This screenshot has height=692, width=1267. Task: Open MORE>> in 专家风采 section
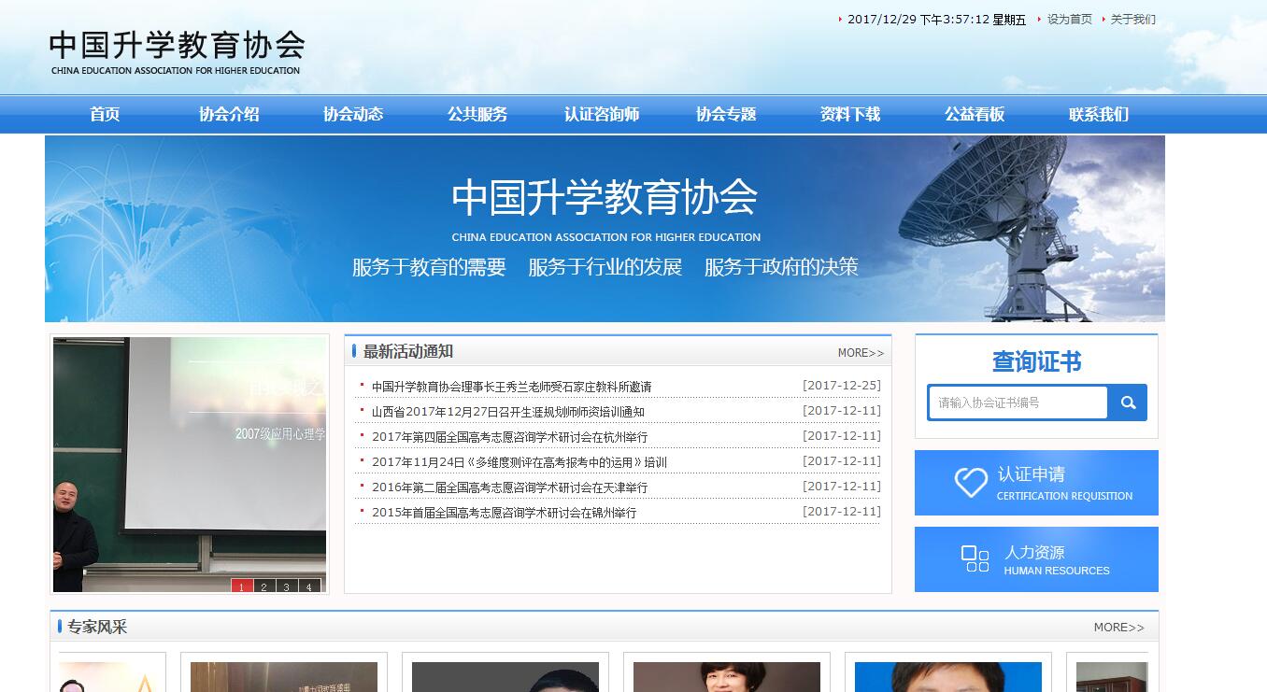[x=1118, y=628]
